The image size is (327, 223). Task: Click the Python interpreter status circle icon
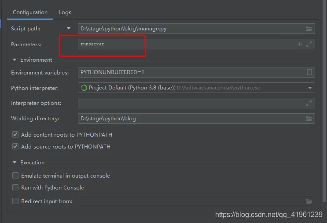pos(84,88)
